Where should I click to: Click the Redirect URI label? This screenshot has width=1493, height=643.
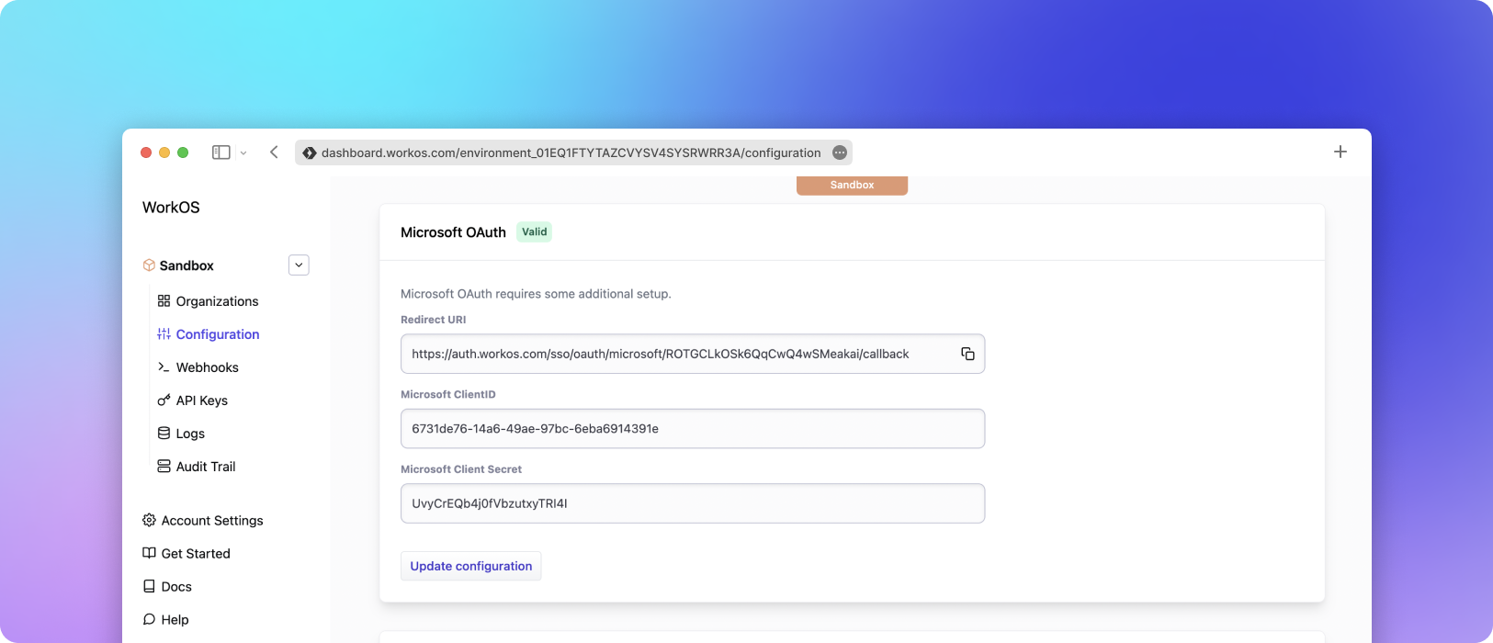[433, 320]
